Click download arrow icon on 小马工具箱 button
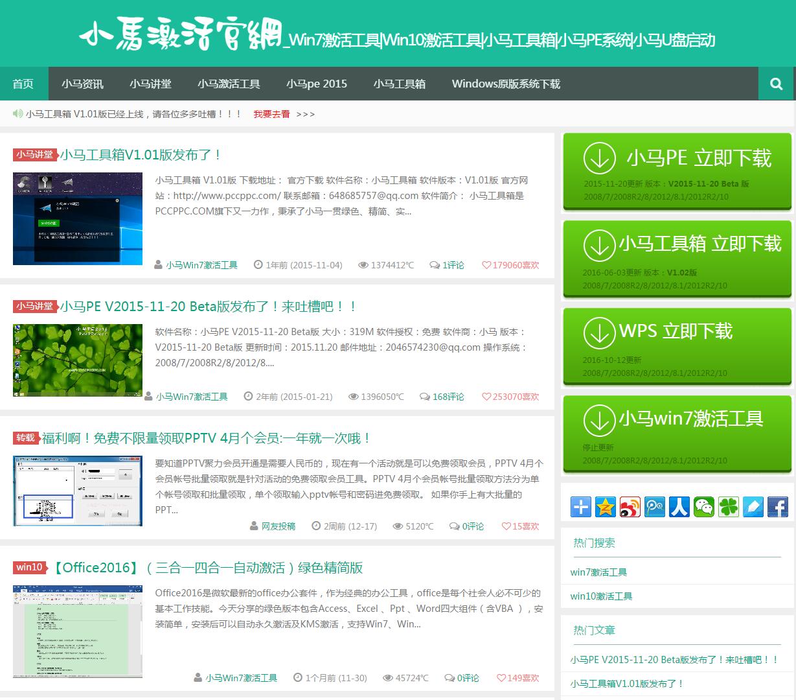 click(599, 245)
